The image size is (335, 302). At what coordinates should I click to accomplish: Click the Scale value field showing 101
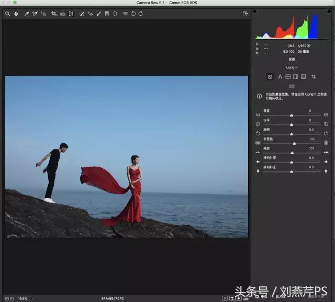(x=311, y=148)
